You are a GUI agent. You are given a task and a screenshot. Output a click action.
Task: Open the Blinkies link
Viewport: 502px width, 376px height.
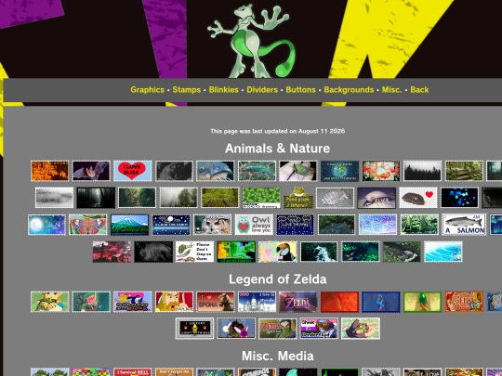click(223, 89)
